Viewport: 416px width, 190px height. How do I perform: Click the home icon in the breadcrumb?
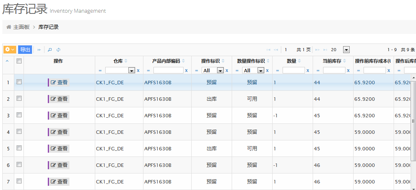coord(9,27)
